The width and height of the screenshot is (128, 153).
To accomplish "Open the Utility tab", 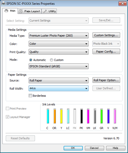I will pos(49,11).
